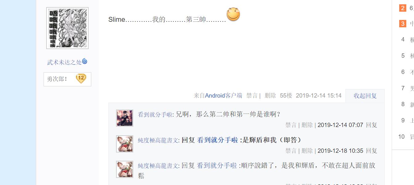Collapse replies with 收起回复

coord(365,96)
